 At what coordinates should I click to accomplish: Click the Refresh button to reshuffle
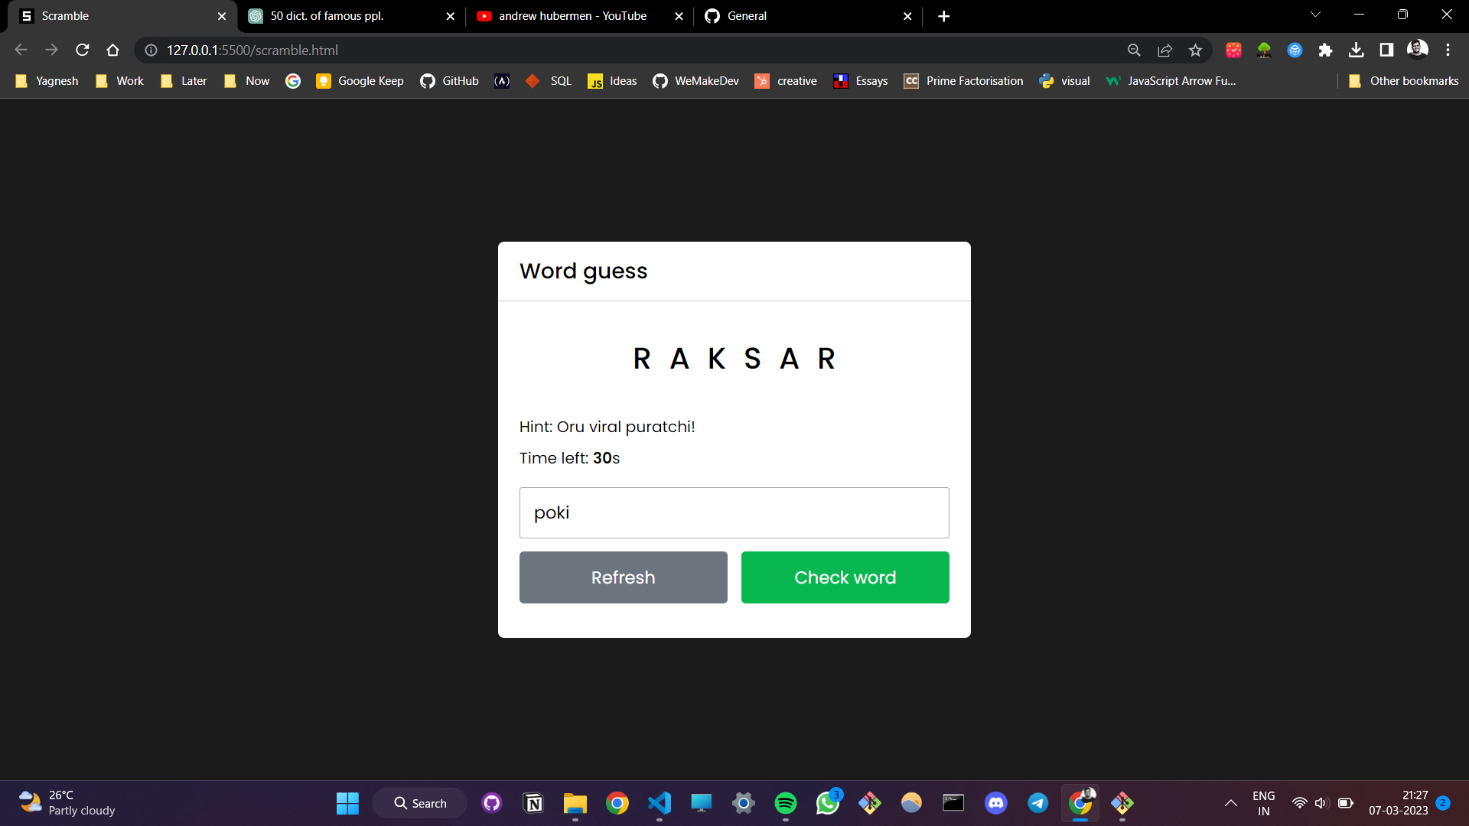(623, 577)
